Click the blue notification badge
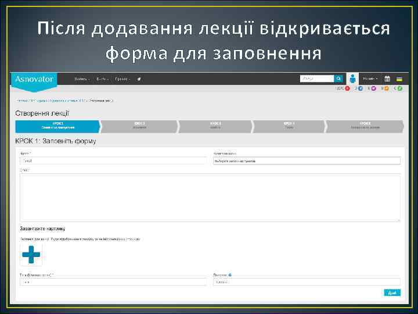Screen dimensions: 418x314 (361, 88)
